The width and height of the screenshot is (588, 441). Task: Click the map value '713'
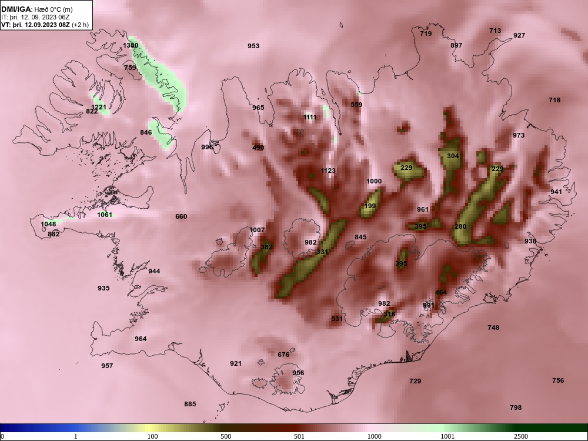pyautogui.click(x=495, y=31)
